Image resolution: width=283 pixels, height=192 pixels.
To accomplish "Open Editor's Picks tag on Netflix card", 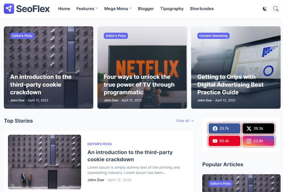I will click(116, 36).
